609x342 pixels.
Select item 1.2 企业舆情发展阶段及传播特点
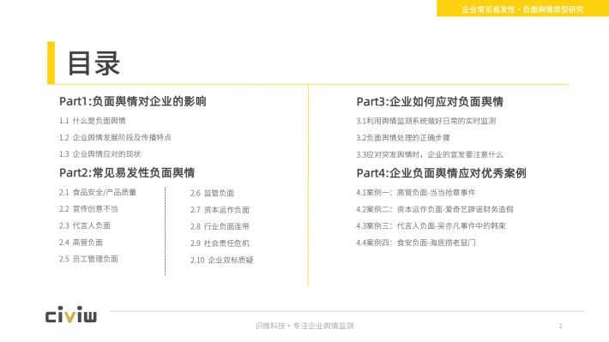[115, 137]
